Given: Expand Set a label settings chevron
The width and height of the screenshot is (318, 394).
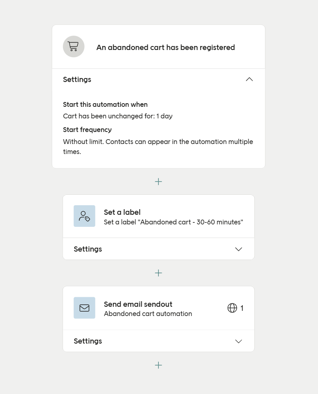Looking at the screenshot, I should (239, 249).
